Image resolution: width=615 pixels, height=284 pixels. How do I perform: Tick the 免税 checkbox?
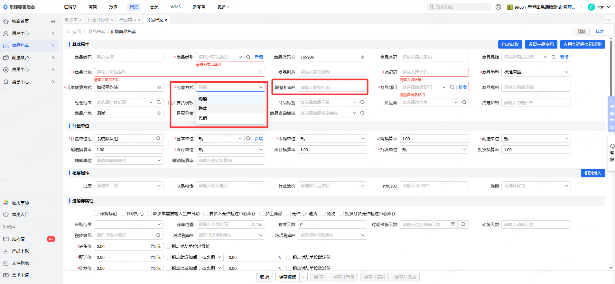323,214
